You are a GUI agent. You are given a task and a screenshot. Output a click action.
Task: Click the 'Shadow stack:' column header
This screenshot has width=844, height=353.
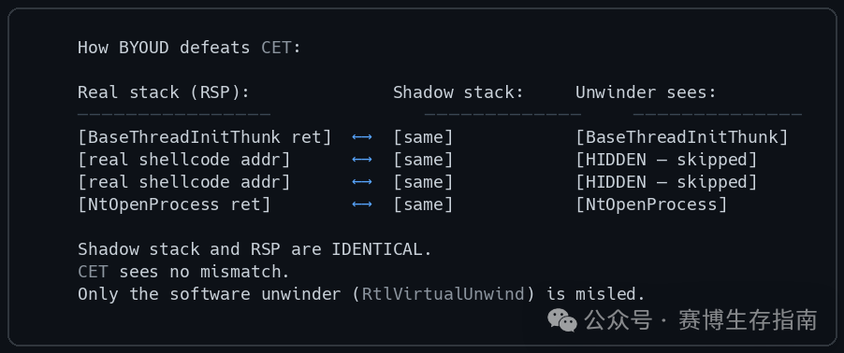tap(458, 92)
